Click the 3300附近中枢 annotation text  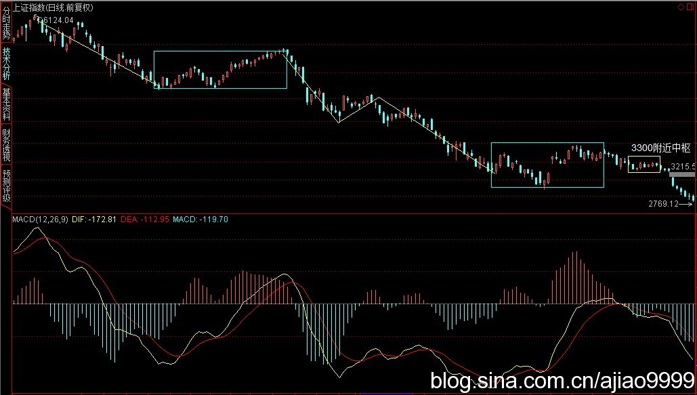click(x=660, y=148)
